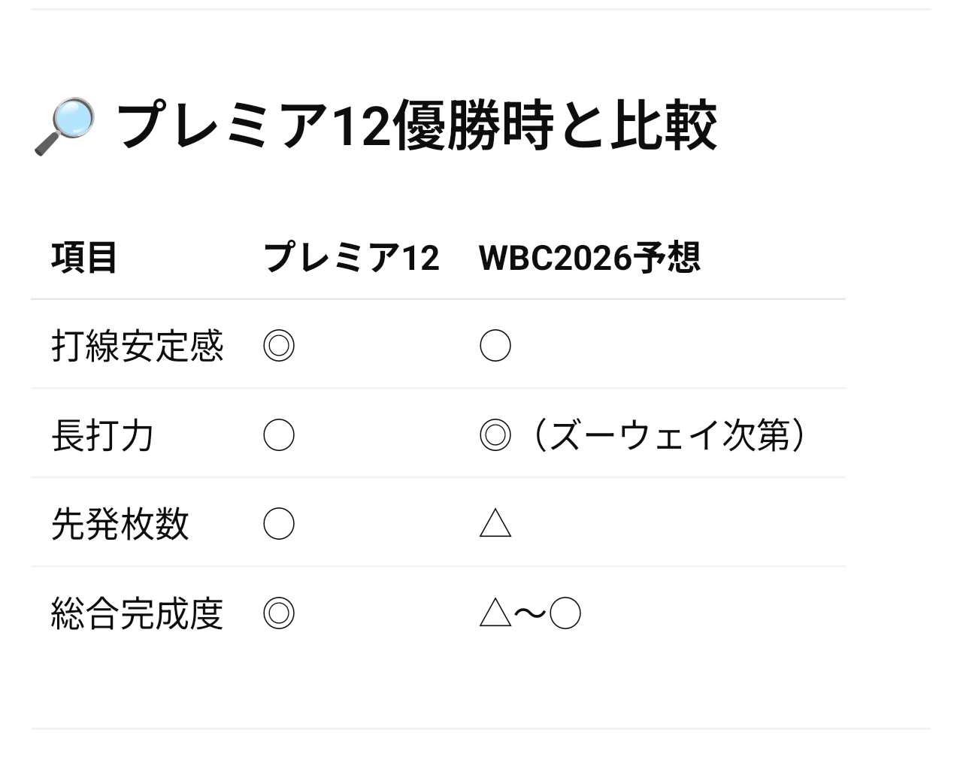Click the magnifying glass emoji in the heading
954x778 pixels.
click(65, 126)
